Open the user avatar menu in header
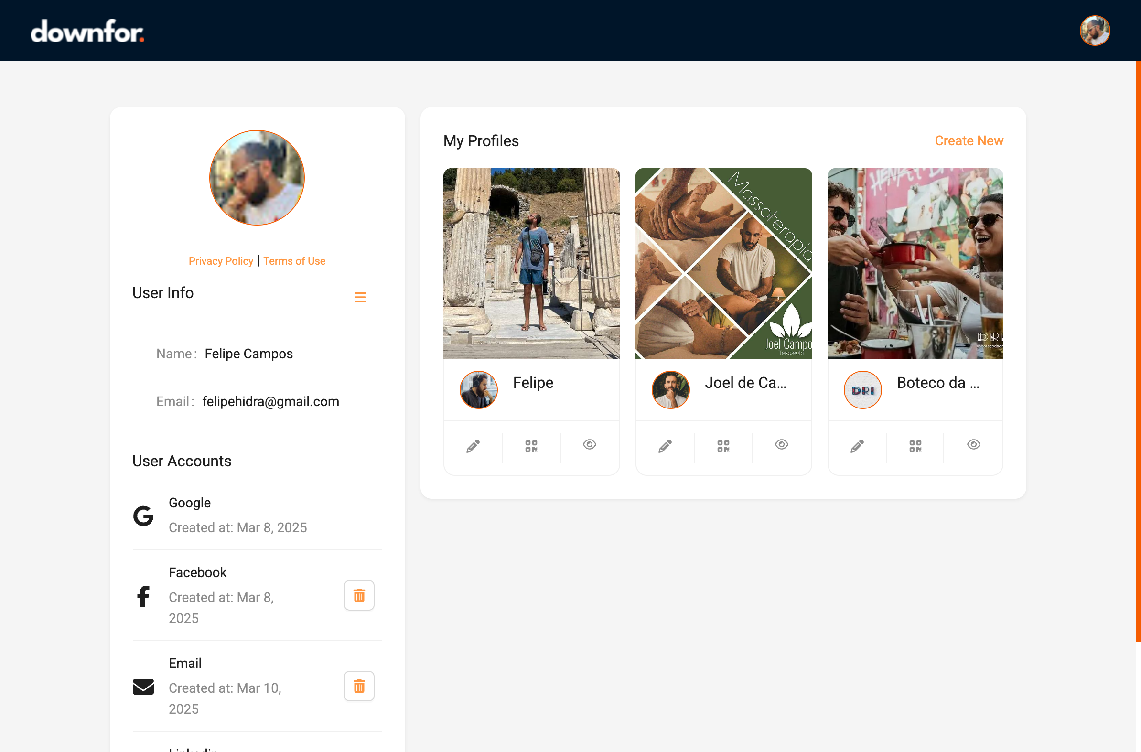 point(1095,31)
